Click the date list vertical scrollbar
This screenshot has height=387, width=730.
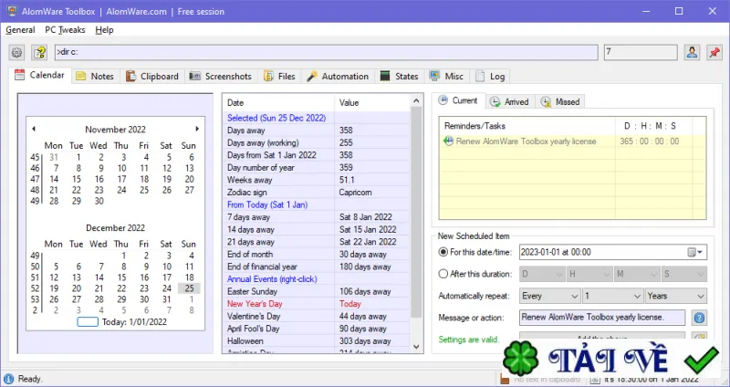pyautogui.click(x=416, y=212)
